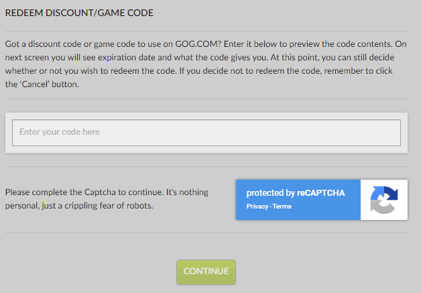Submit the code with the CONTINUE button
This screenshot has width=421, height=293.
[206, 272]
